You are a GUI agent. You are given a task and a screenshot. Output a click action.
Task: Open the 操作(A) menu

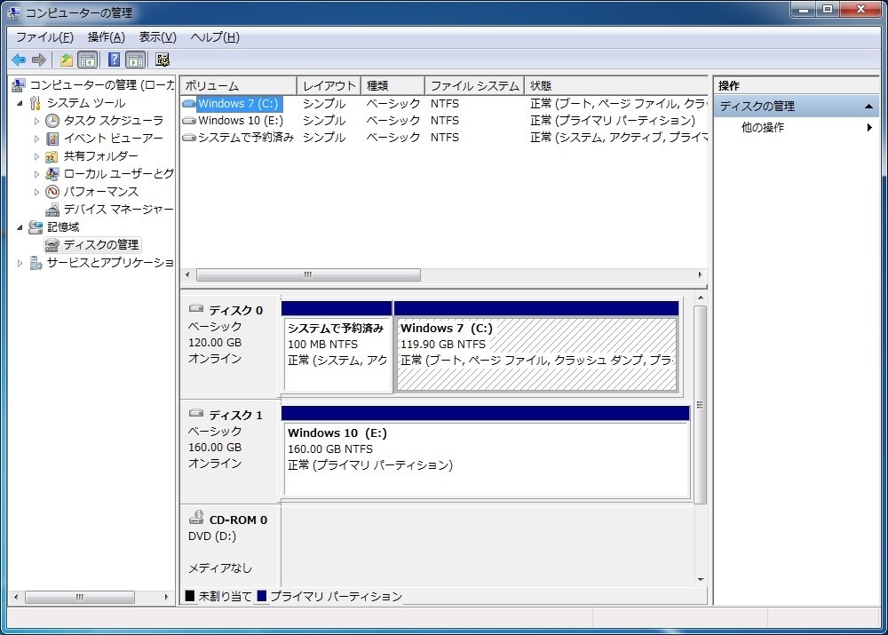pyautogui.click(x=107, y=37)
